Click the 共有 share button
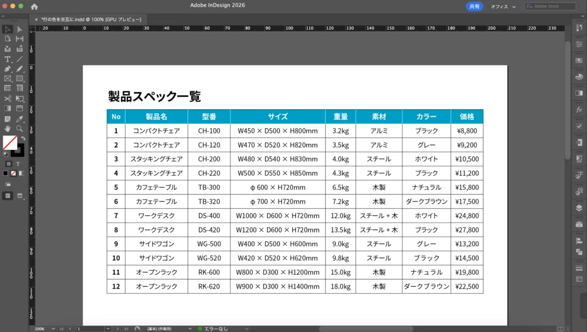The width and height of the screenshot is (587, 332). 474,6
